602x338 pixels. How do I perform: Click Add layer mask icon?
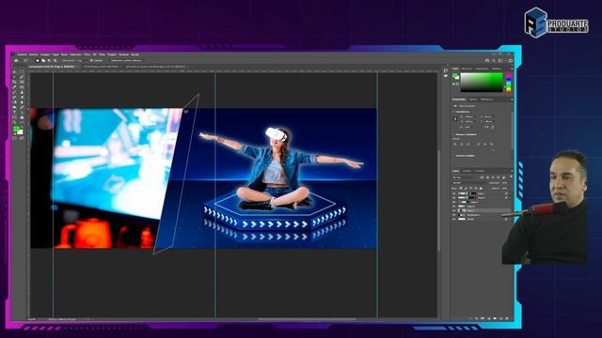tap(483, 318)
